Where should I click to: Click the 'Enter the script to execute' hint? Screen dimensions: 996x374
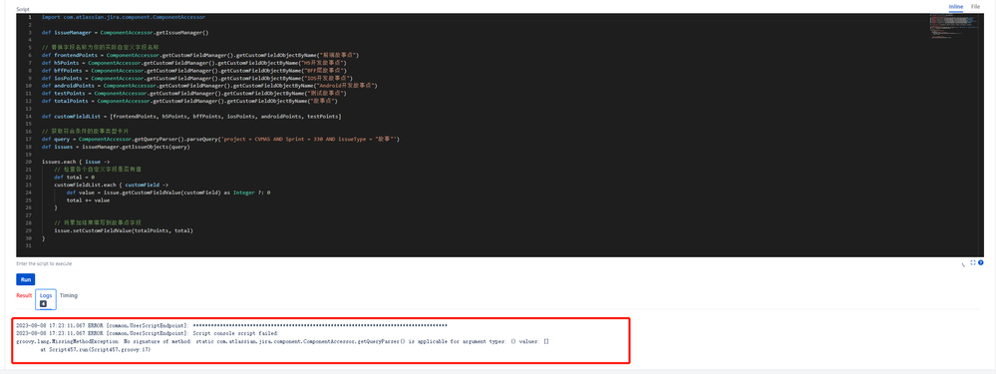click(x=44, y=263)
